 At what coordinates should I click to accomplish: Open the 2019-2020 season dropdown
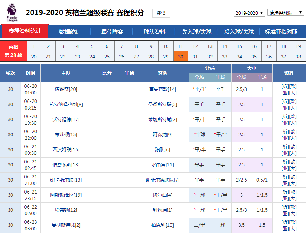click(249, 13)
